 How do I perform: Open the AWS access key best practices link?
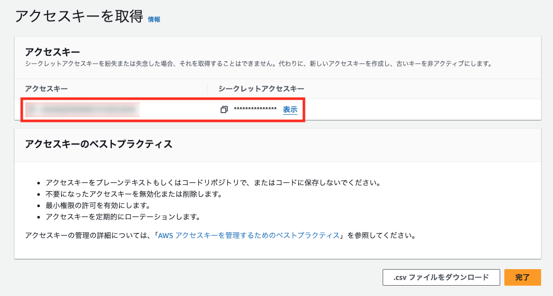click(249, 236)
